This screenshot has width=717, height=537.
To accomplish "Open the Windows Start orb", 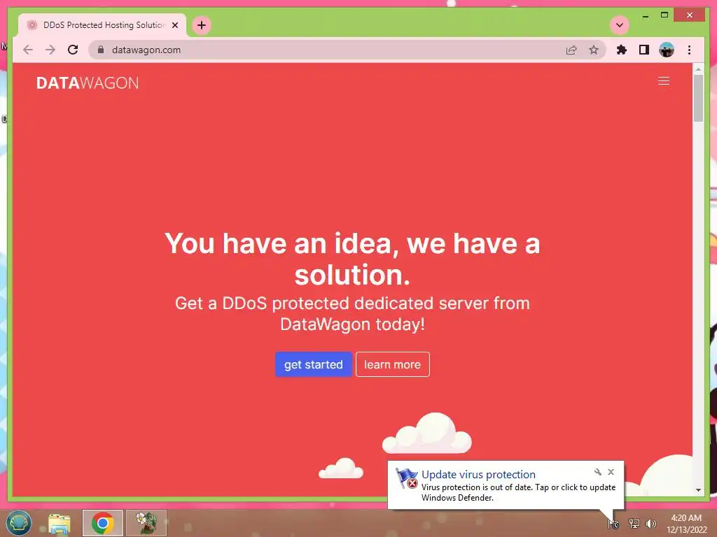I will tap(19, 523).
